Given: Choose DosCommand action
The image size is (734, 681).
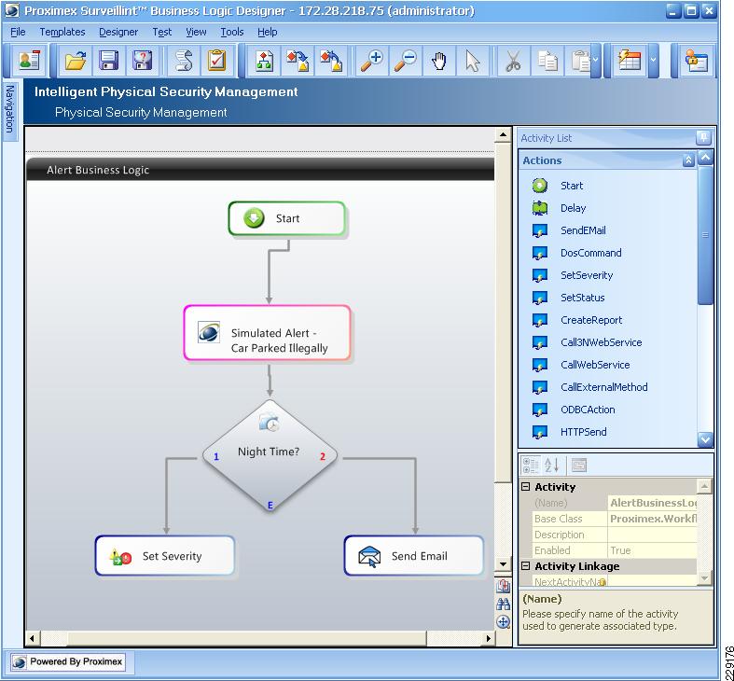Looking at the screenshot, I should 590,253.
